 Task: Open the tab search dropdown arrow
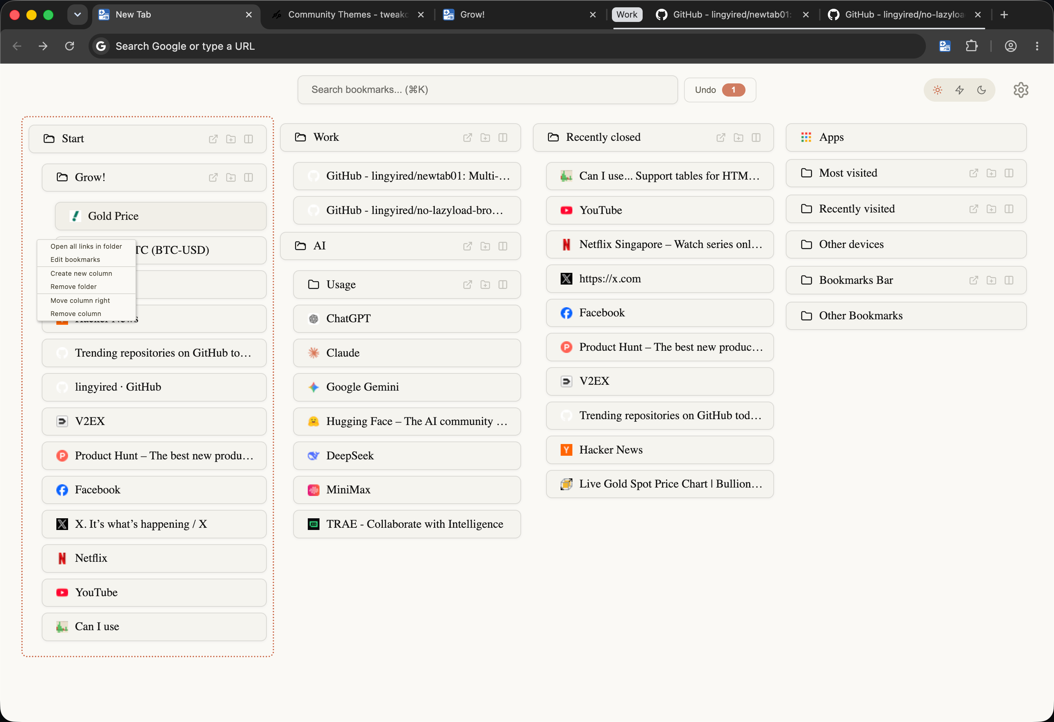78,15
